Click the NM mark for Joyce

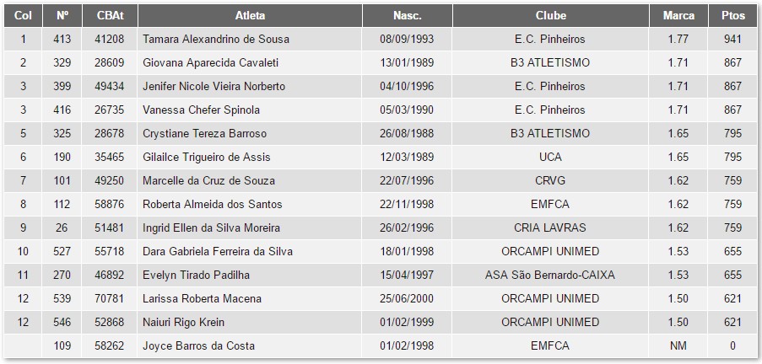(678, 345)
